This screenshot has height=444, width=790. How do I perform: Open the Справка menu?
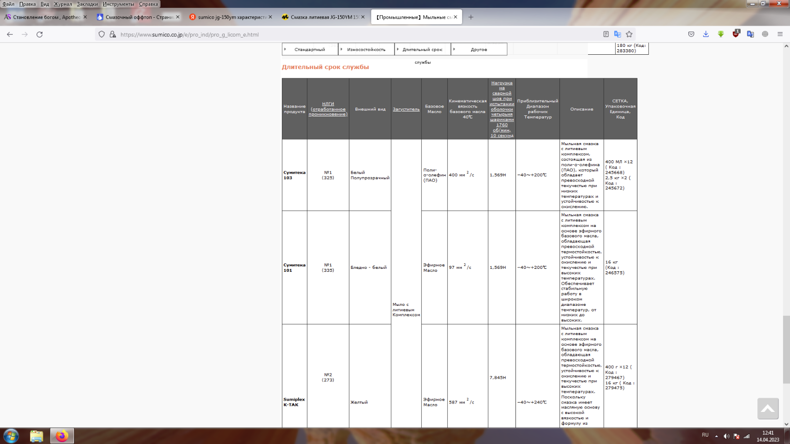click(149, 4)
